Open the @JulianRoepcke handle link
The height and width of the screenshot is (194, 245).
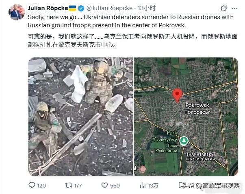click(x=109, y=8)
